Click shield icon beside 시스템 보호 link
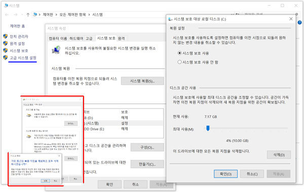 (x=6, y=51)
